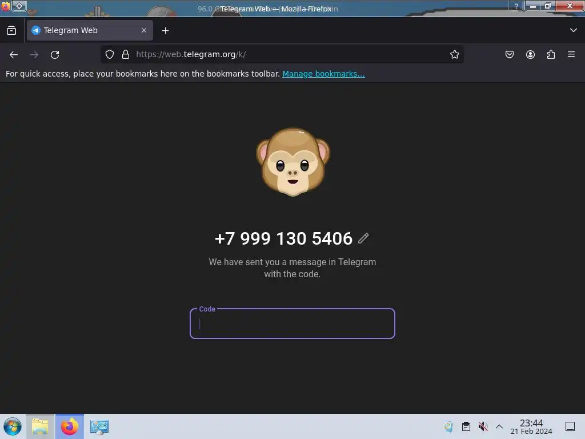The image size is (585, 439).
Task: Open the Firefox hamburger application menu
Action: [571, 54]
